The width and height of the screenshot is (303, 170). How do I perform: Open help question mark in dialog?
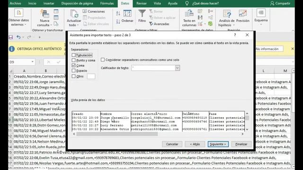[235, 35]
